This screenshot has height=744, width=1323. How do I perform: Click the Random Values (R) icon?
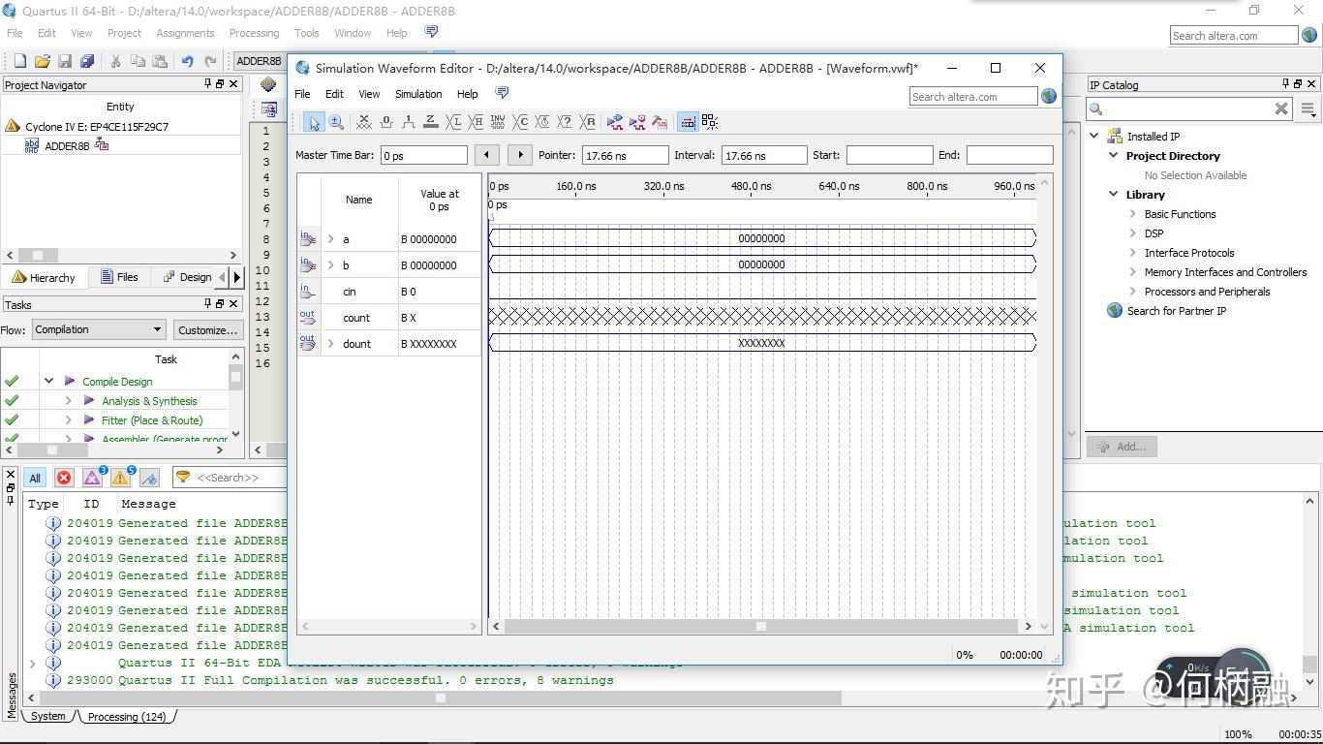[x=588, y=122]
